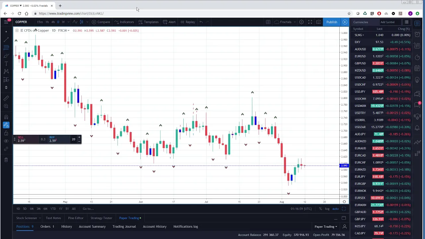Open the watchlist list-view menu icon
The image size is (425, 239).
(406, 22)
